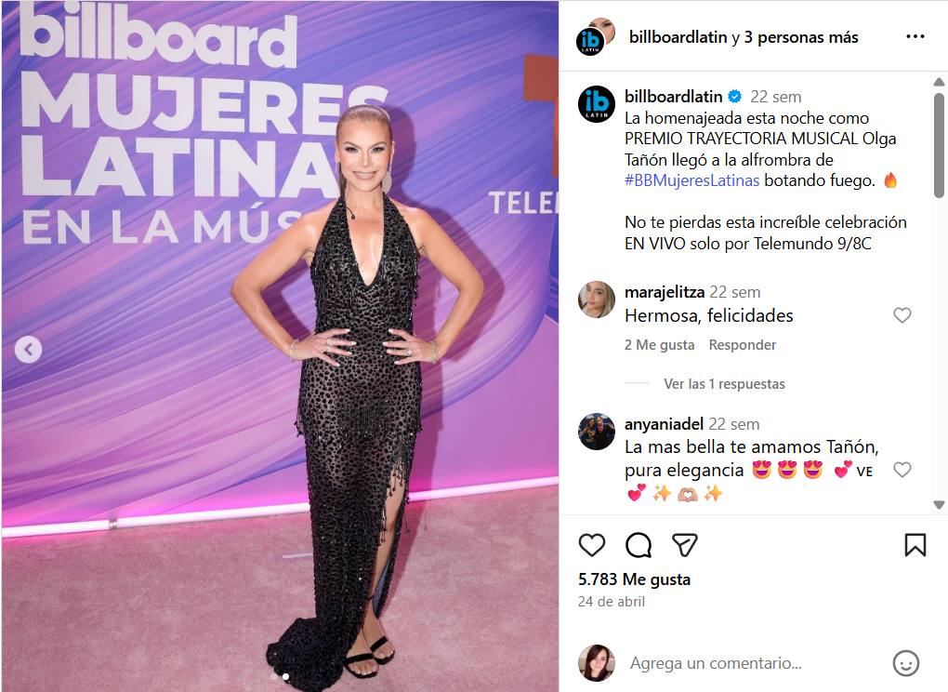
Task: Open the comment bubble icon
Action: 638,545
